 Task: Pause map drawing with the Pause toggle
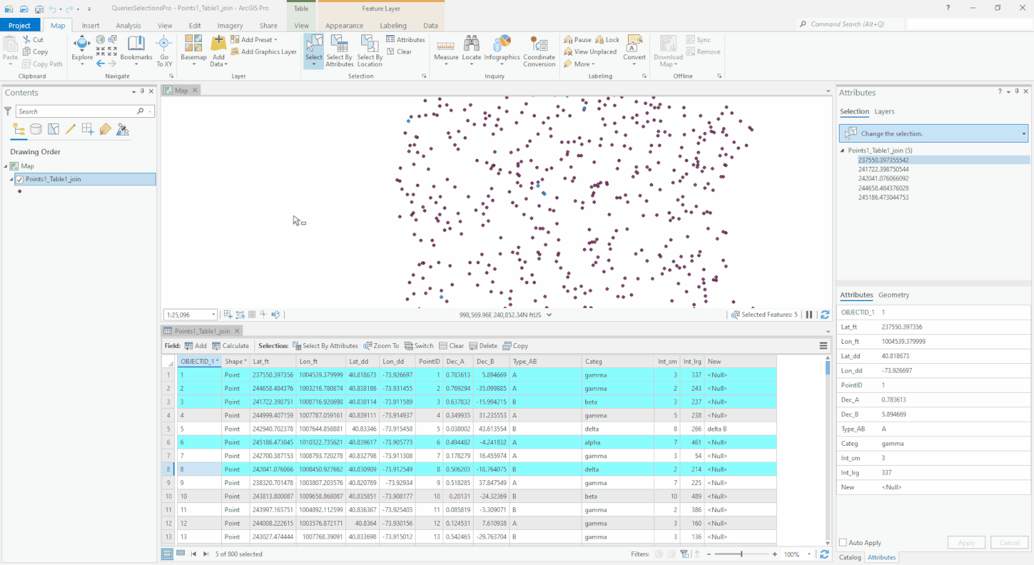click(576, 39)
